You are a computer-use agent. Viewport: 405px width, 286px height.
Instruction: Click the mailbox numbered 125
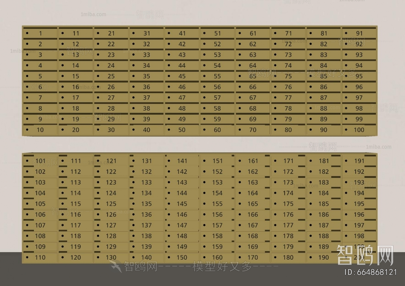[111, 204]
